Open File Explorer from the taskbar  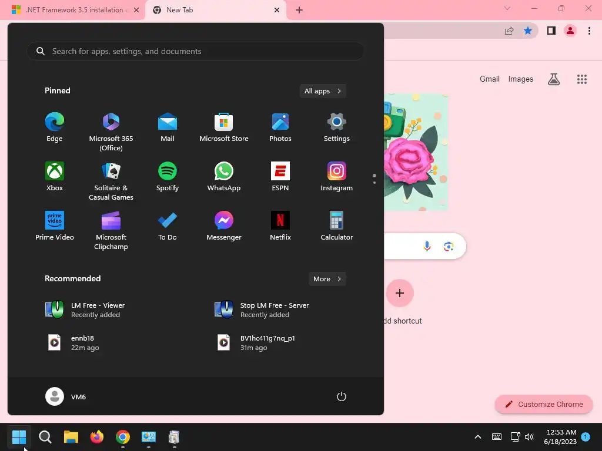pyautogui.click(x=71, y=437)
